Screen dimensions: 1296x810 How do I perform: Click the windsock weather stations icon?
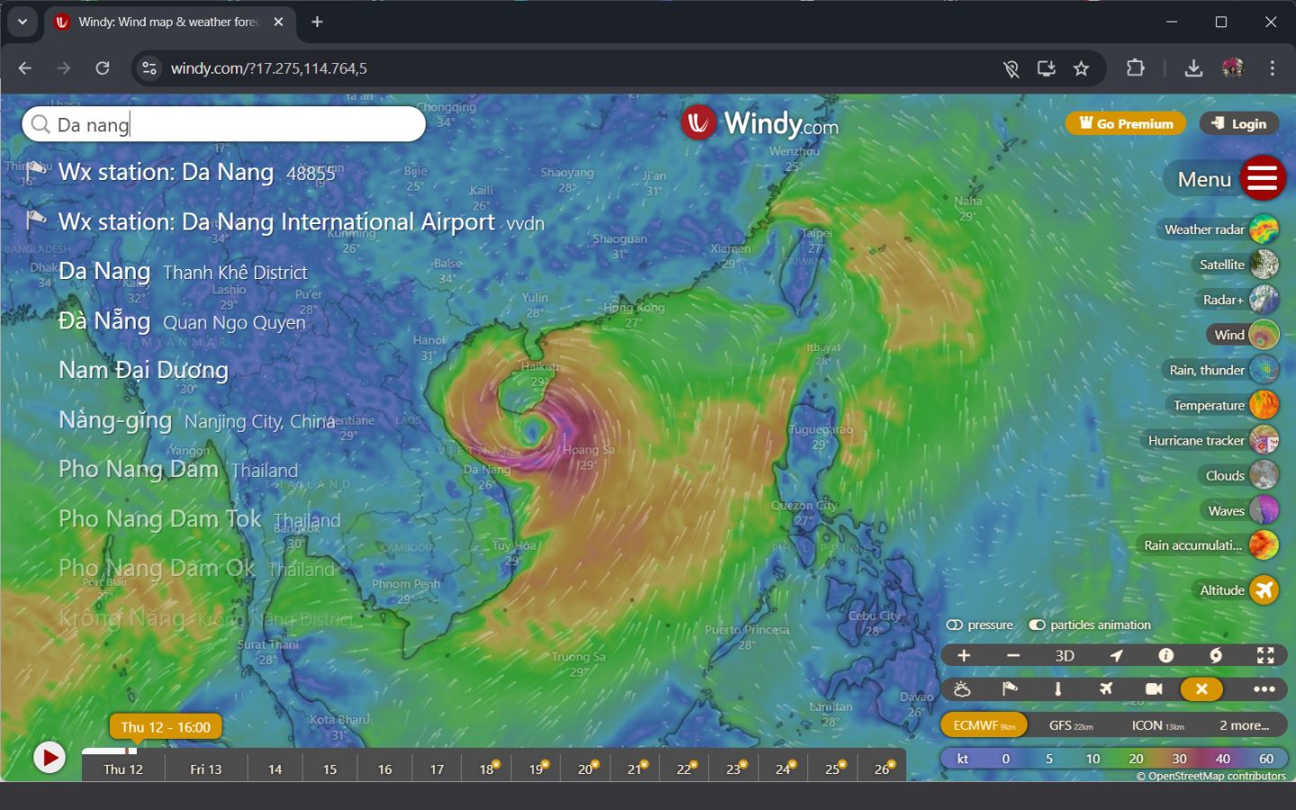pos(1010,689)
